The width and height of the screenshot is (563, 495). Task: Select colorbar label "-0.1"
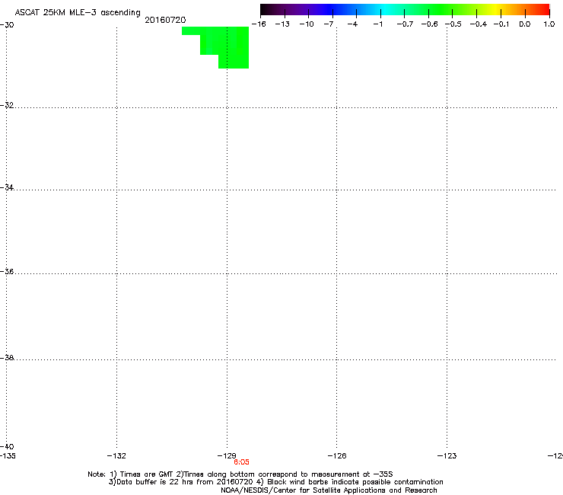[x=501, y=24]
